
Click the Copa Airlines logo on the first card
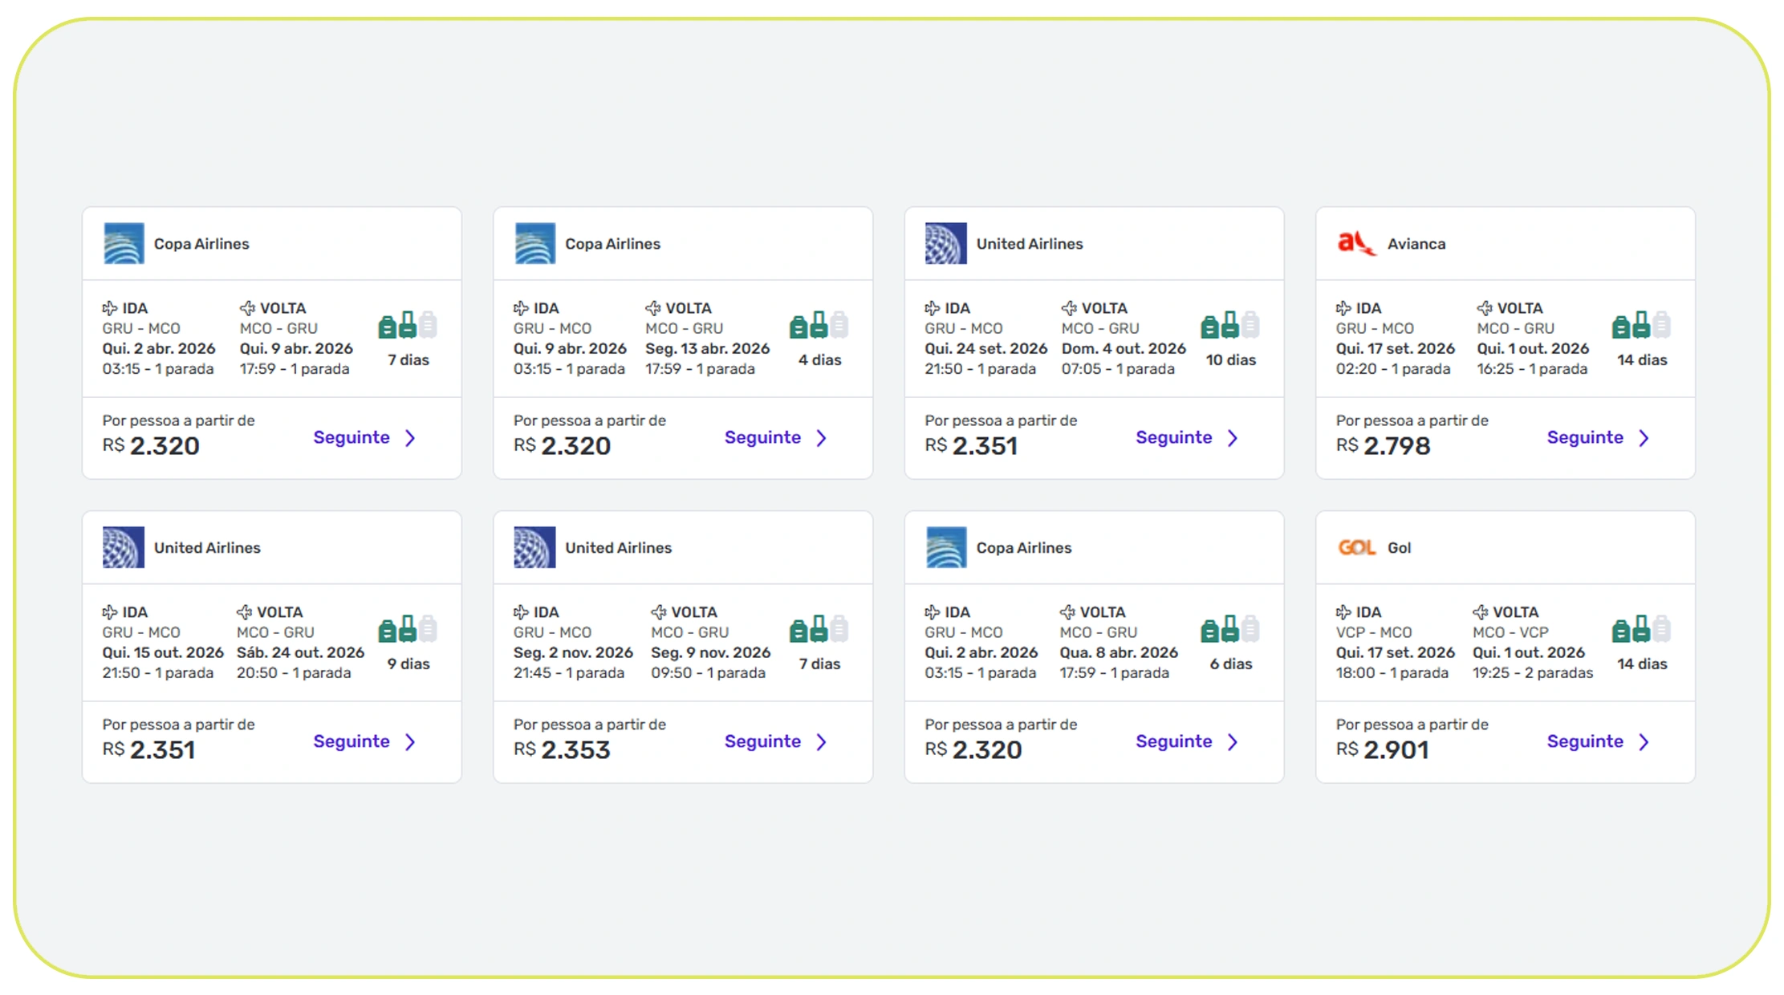coord(124,244)
